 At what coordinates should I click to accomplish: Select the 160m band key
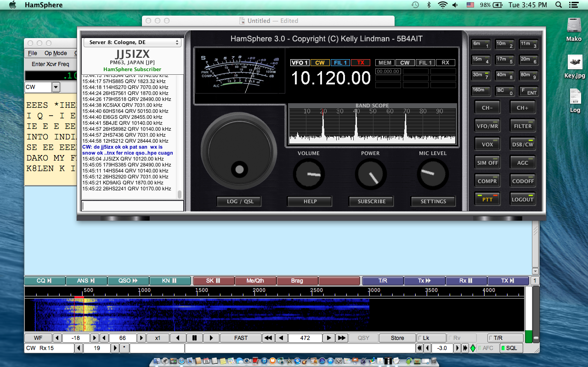(481, 91)
